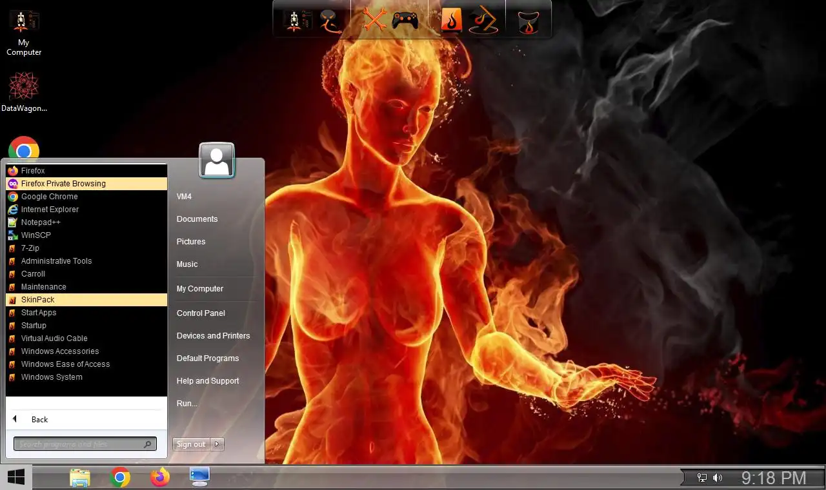Open the flame recycle bin dock icon
The width and height of the screenshot is (826, 490).
[529, 22]
